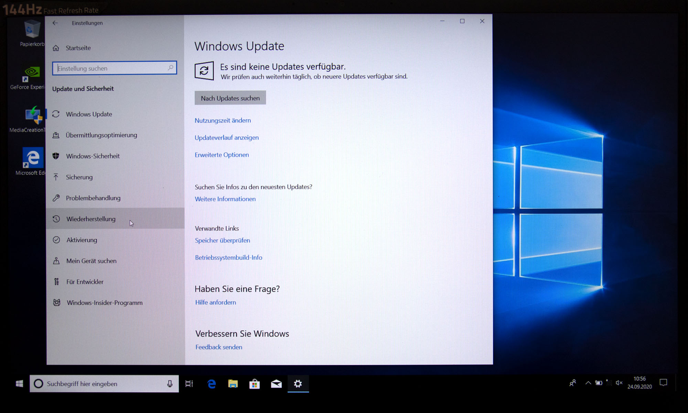This screenshot has width=688, height=413.
Task: Go to Windows-Sicherheit page
Action: point(115,156)
